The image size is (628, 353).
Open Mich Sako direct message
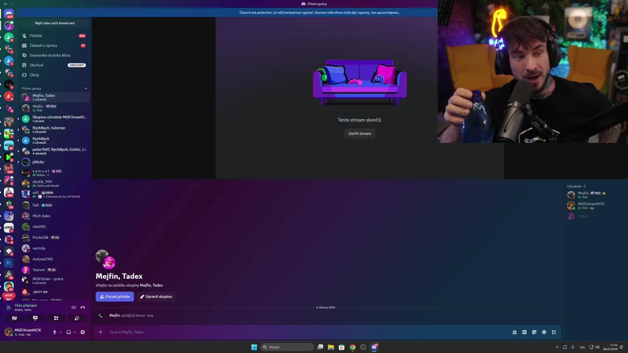(x=54, y=216)
